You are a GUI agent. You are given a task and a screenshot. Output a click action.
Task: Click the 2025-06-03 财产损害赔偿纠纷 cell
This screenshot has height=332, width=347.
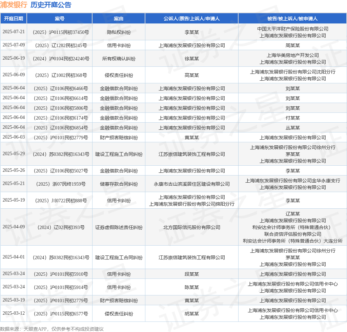pyautogui.click(x=119, y=138)
